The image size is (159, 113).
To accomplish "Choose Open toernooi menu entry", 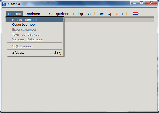I will (24, 25).
